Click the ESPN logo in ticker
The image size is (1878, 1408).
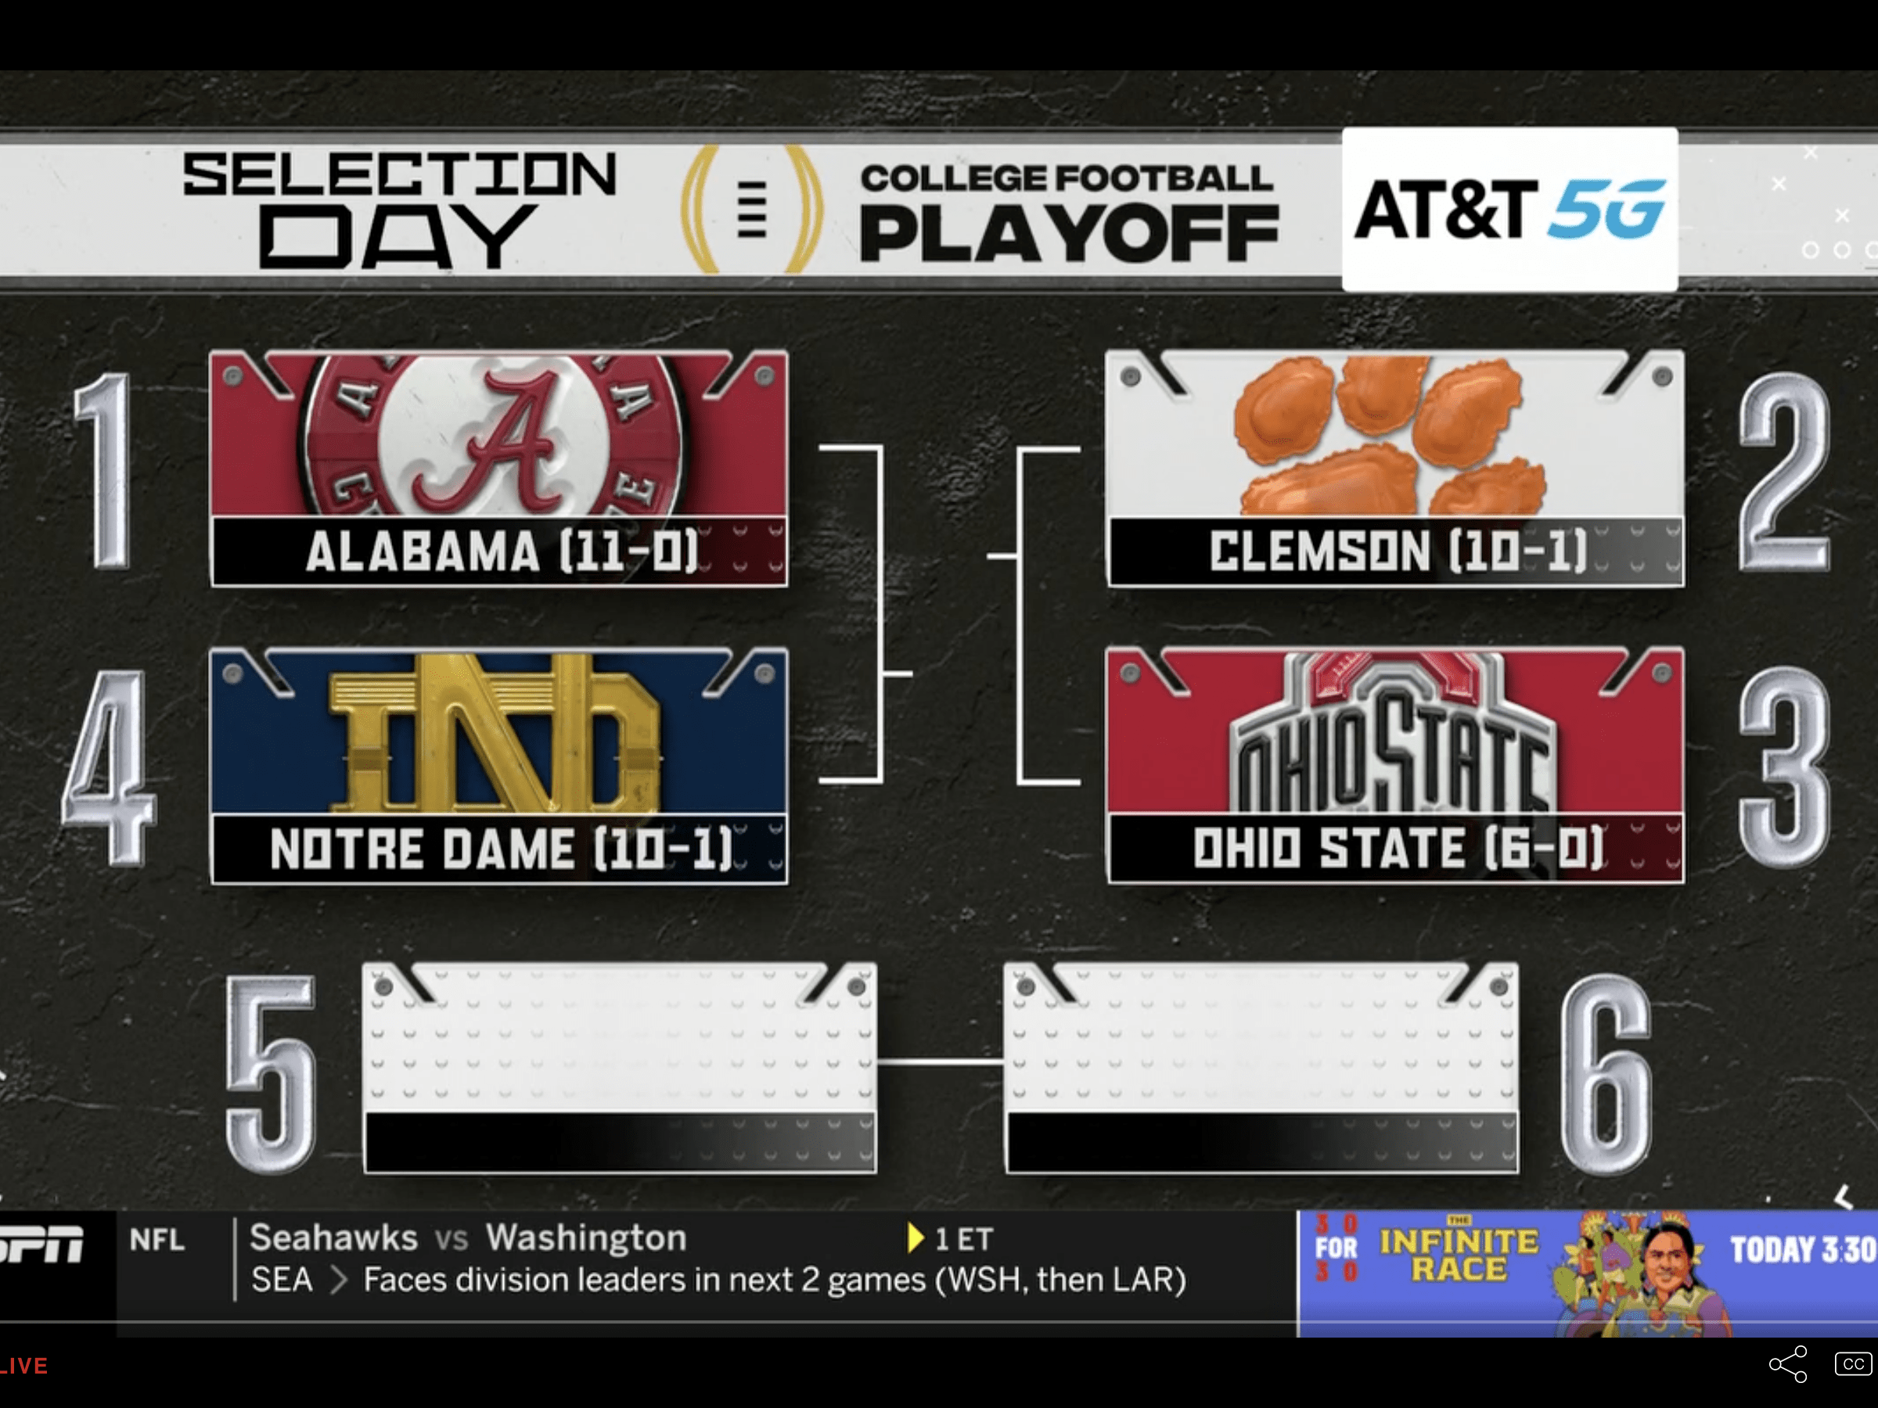click(x=42, y=1245)
